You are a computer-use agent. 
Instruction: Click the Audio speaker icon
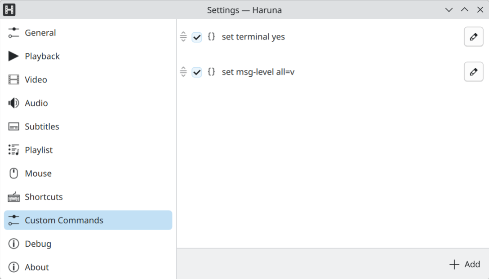(x=13, y=103)
